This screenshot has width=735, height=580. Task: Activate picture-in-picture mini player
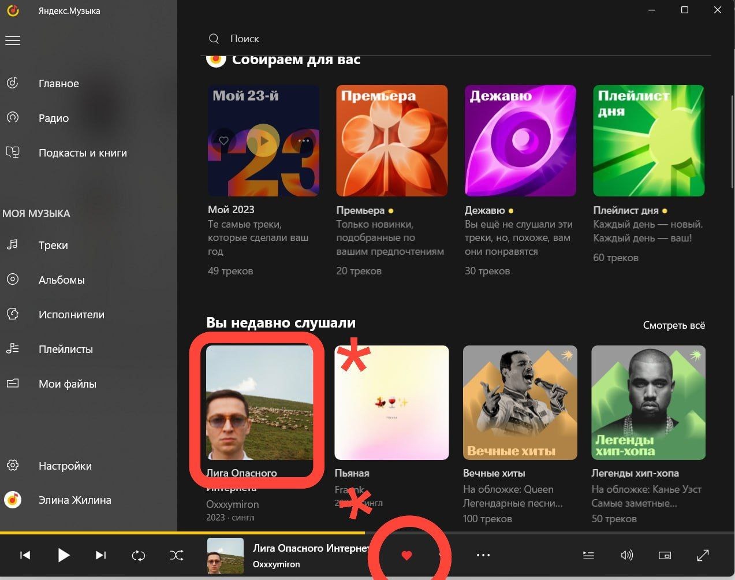pos(665,555)
